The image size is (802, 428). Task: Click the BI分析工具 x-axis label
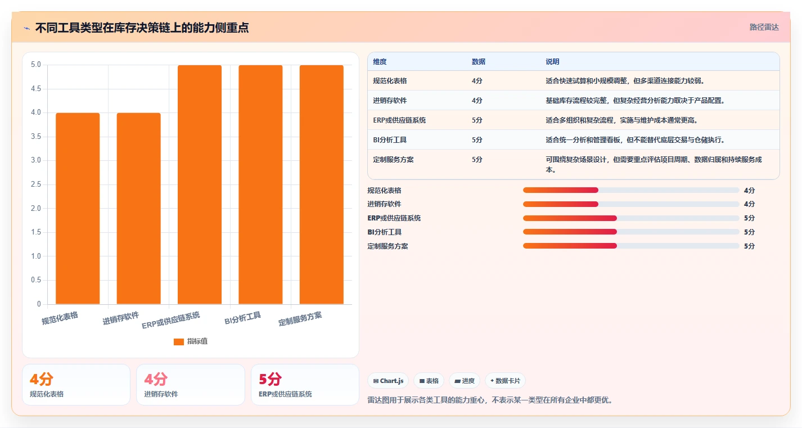point(242,319)
